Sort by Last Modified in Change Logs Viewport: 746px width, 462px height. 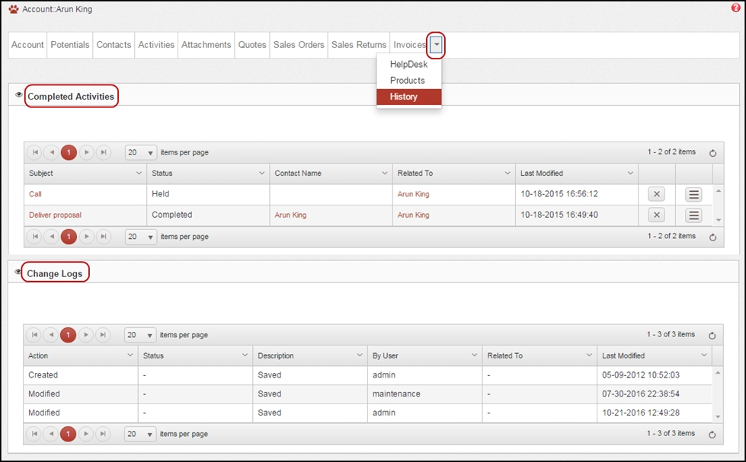623,355
